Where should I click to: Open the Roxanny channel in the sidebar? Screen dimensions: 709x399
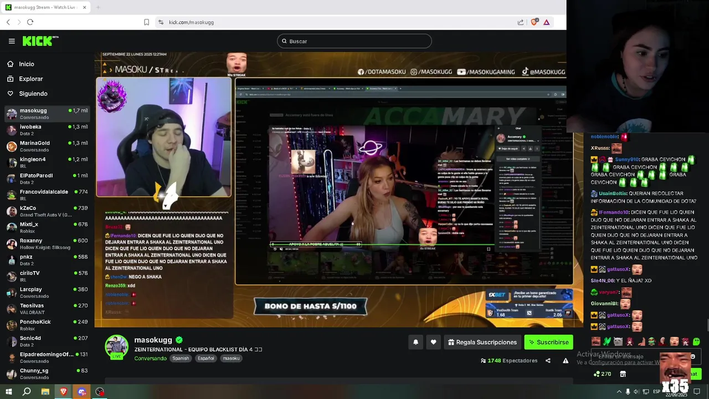[x=47, y=243]
